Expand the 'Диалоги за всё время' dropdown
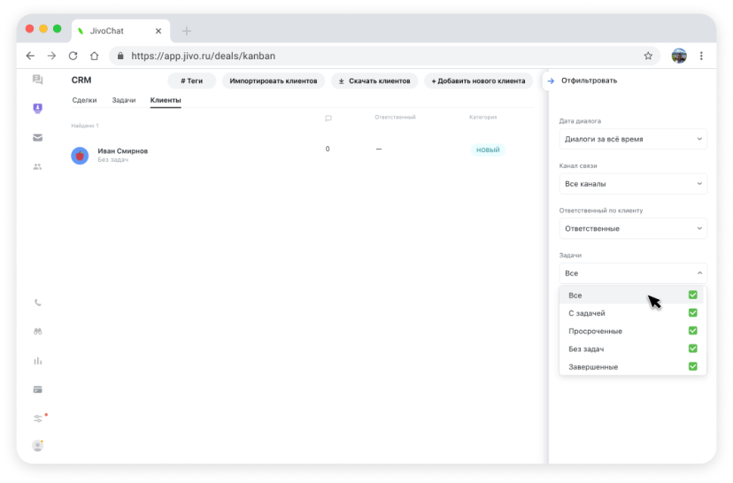733x483 pixels. point(633,139)
